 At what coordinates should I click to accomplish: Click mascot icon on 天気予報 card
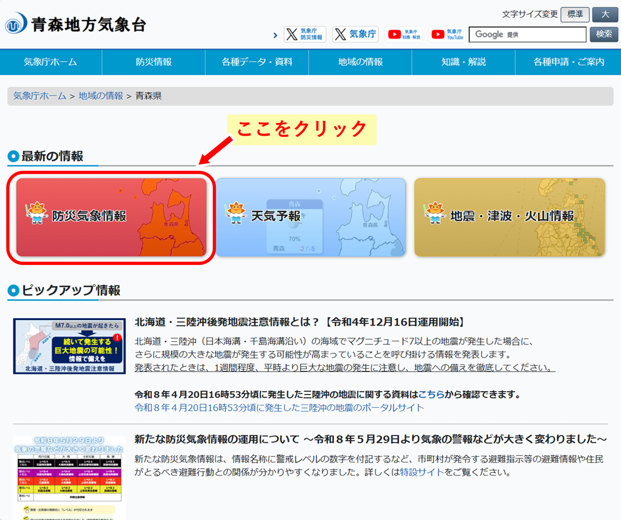[236, 213]
